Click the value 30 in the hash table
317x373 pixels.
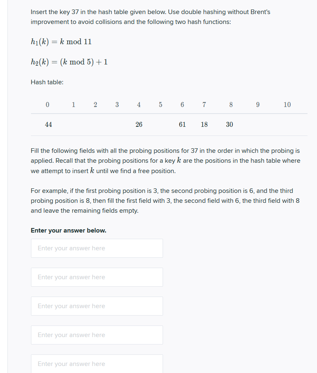[229, 124]
